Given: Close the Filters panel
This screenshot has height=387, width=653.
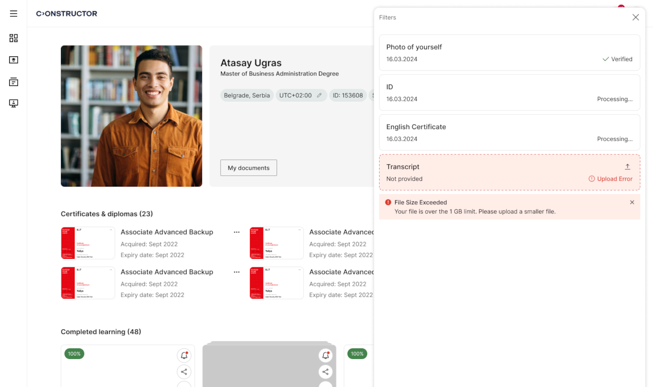Looking at the screenshot, I should coord(635,17).
